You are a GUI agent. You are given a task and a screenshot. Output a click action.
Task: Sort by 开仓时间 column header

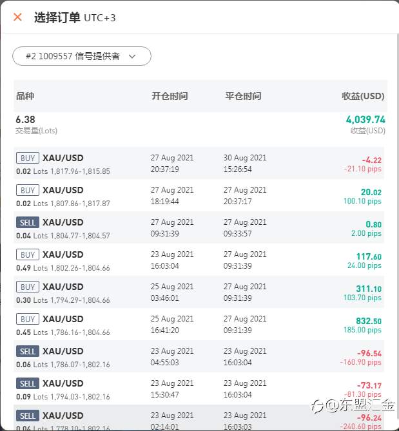pos(170,96)
